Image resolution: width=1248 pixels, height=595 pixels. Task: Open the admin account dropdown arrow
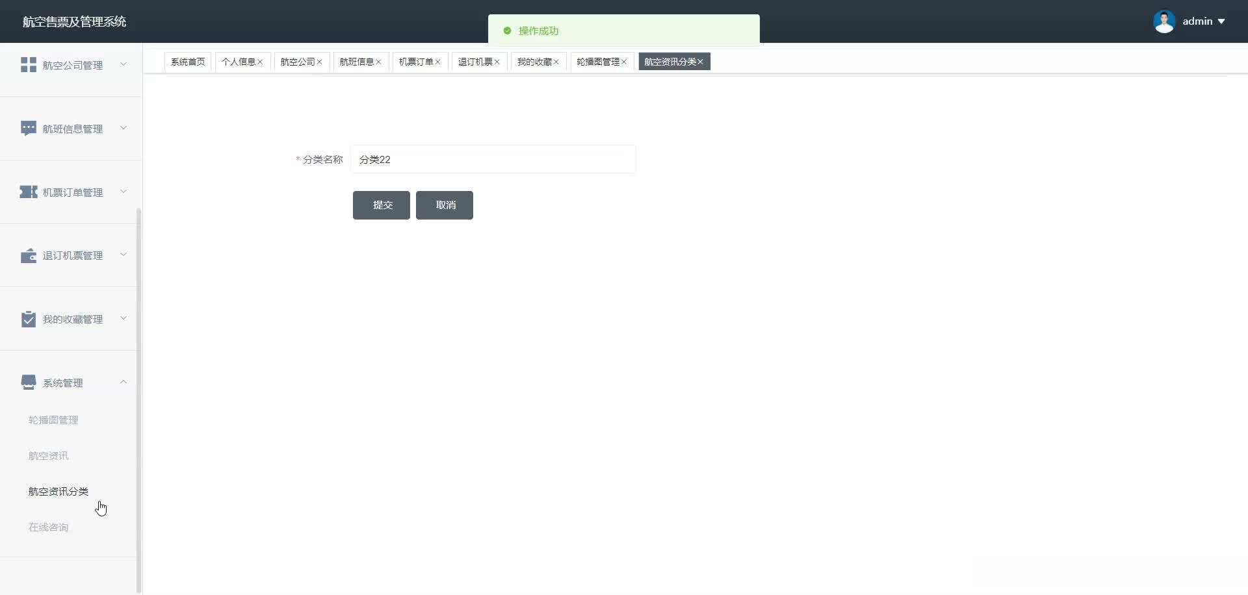pyautogui.click(x=1221, y=21)
